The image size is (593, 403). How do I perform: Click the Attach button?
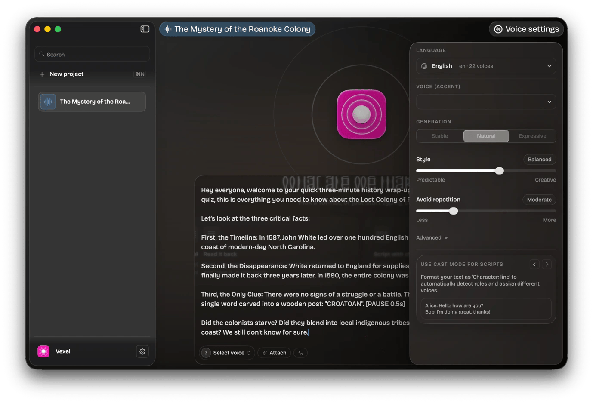pos(274,353)
